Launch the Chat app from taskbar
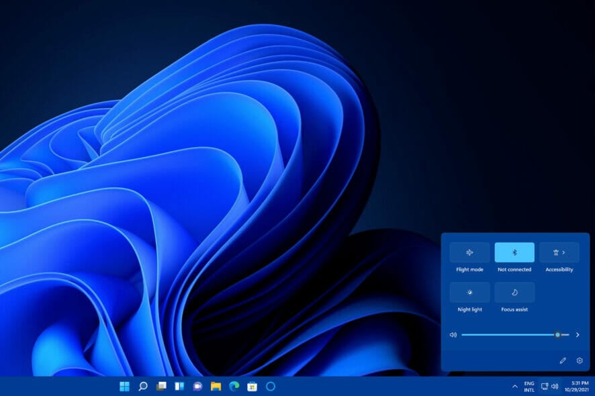 tap(197, 386)
